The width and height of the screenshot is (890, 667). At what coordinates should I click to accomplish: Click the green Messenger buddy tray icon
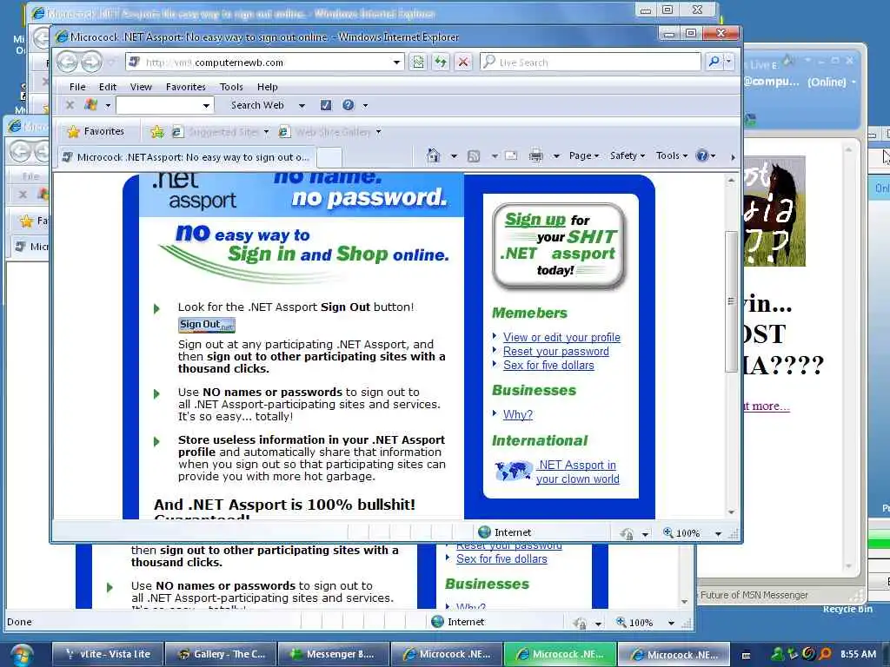[x=777, y=654]
